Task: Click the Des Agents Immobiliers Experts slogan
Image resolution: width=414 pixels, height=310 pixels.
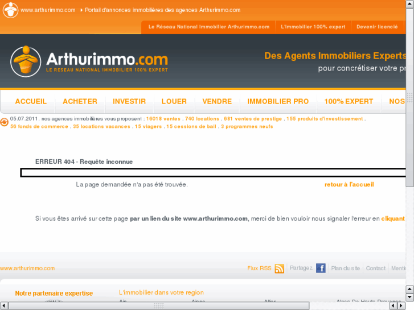Action: coord(335,56)
